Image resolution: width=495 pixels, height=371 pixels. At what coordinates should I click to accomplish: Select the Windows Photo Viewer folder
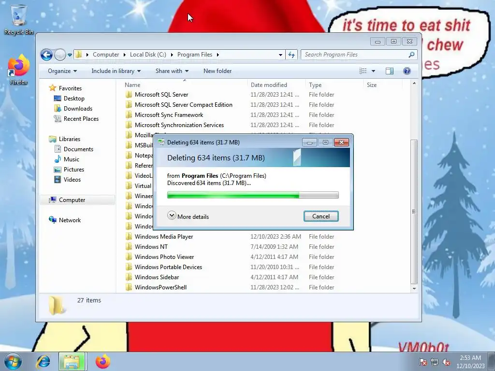[x=164, y=257]
